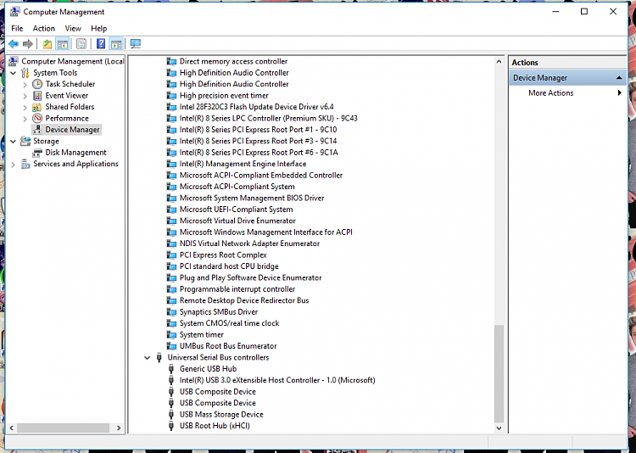The width and height of the screenshot is (636, 453).
Task: Expand the Task Scheduler node
Action: [x=25, y=85]
